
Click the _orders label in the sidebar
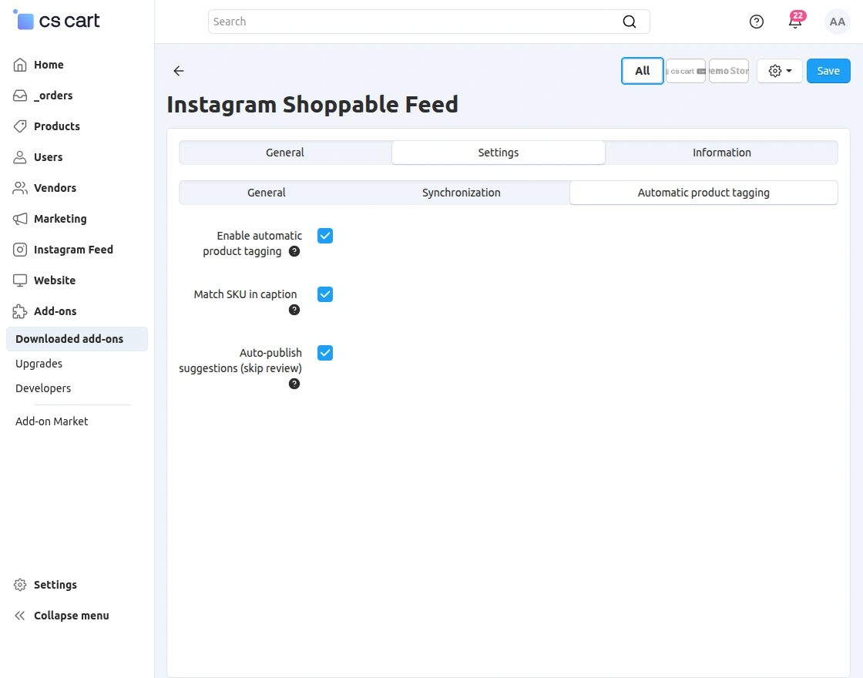53,96
